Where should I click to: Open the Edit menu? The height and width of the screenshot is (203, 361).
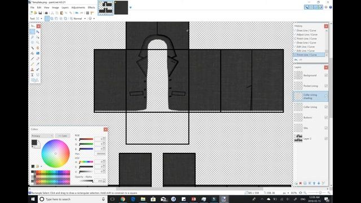click(x=39, y=7)
